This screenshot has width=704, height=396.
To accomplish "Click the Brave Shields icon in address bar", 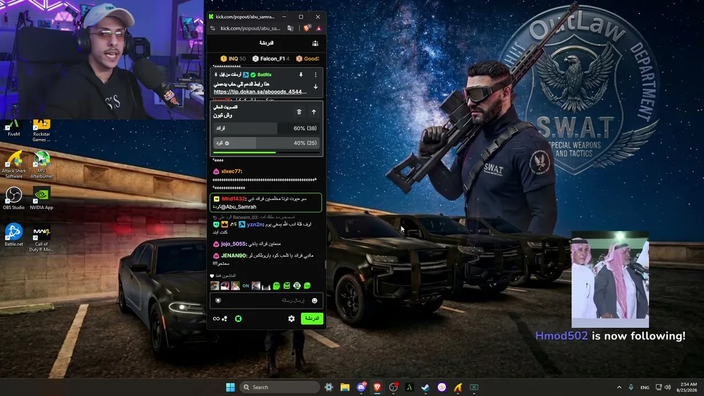I will (x=307, y=28).
